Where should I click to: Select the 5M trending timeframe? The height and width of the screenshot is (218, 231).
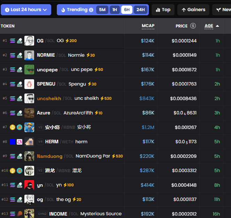pyautogui.click(x=102, y=10)
